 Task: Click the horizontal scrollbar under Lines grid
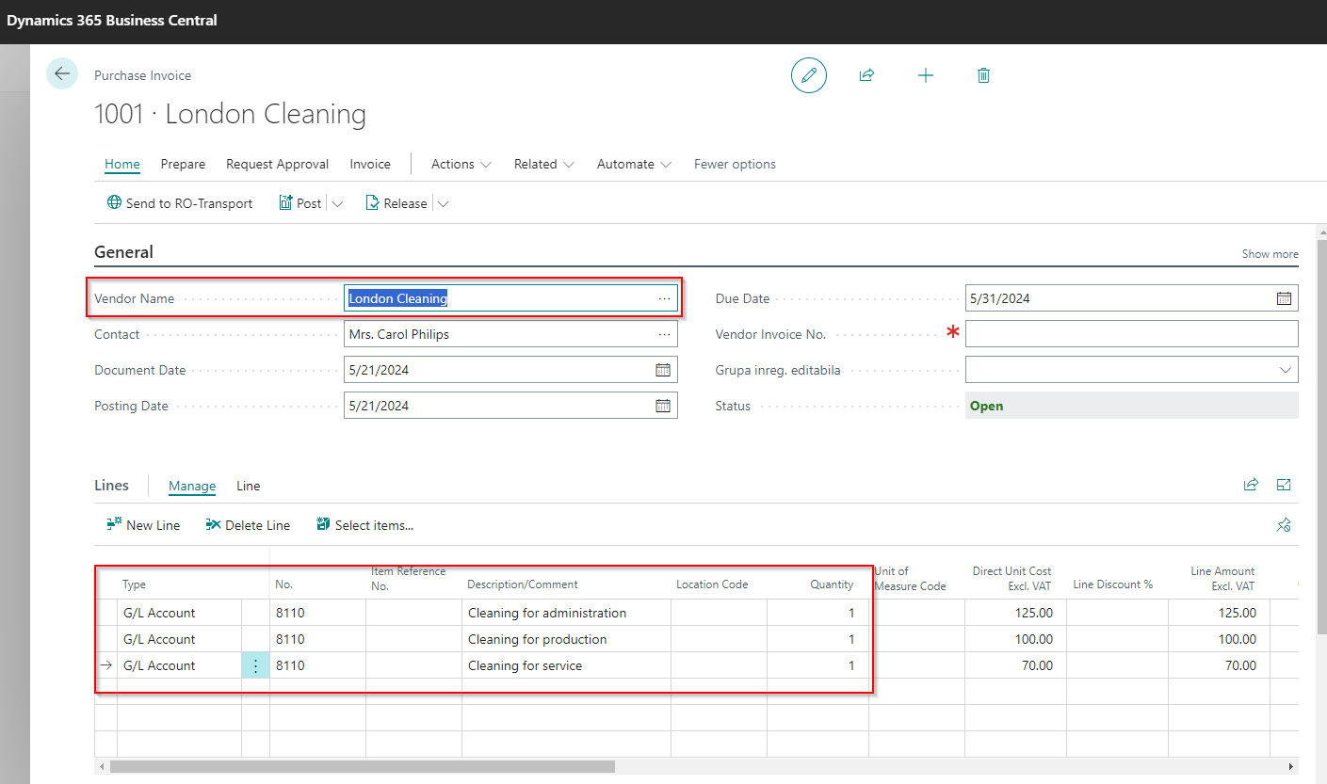[362, 766]
